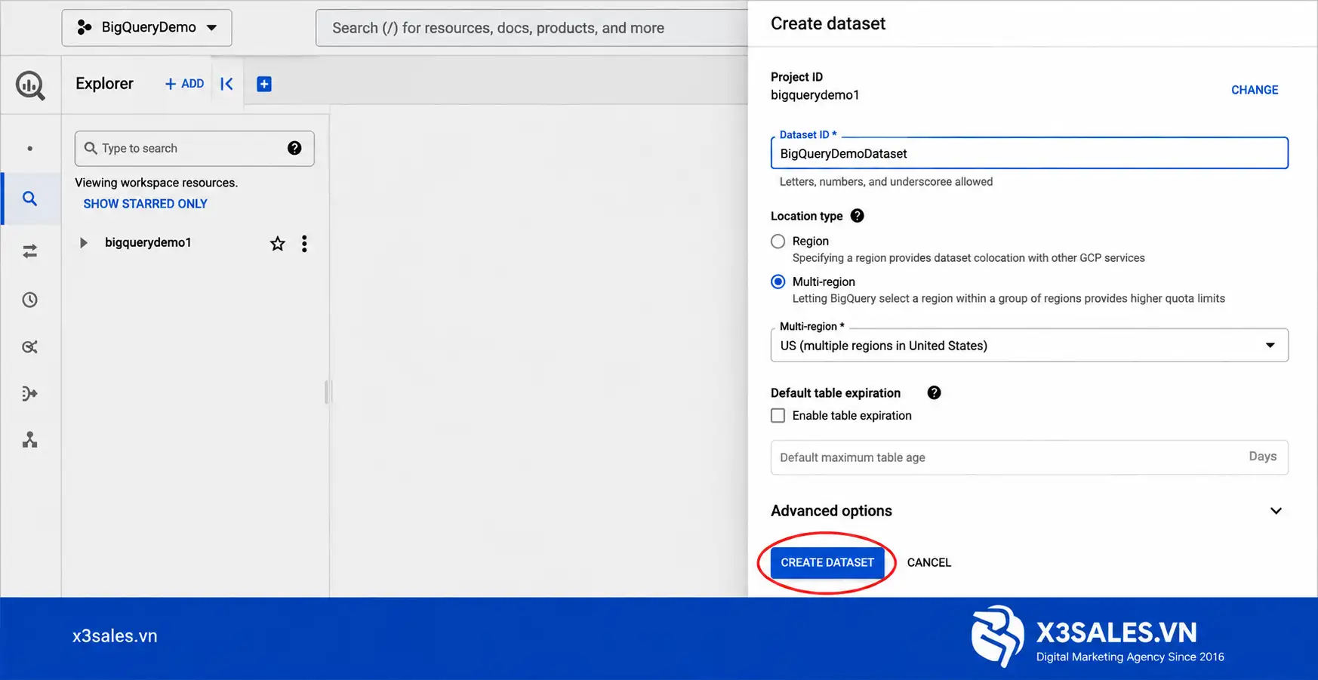Click the dot icon in sidebar

point(29,149)
